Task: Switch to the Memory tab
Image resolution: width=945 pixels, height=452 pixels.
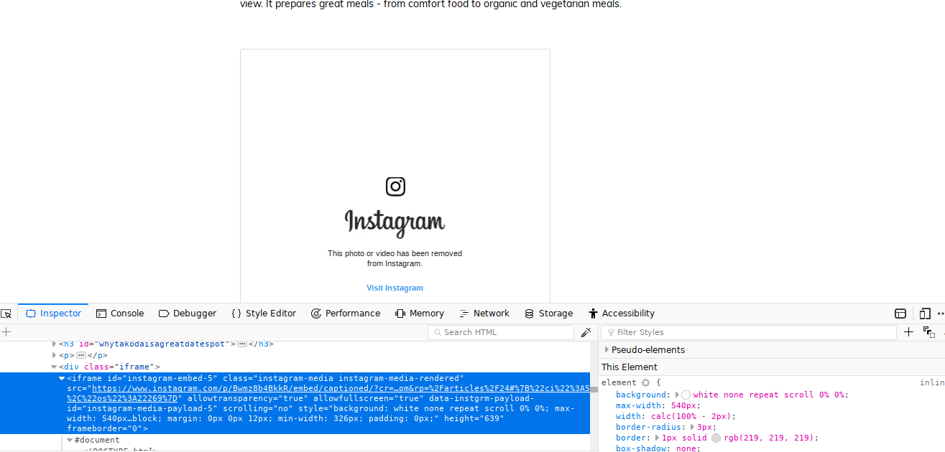Action: click(420, 314)
